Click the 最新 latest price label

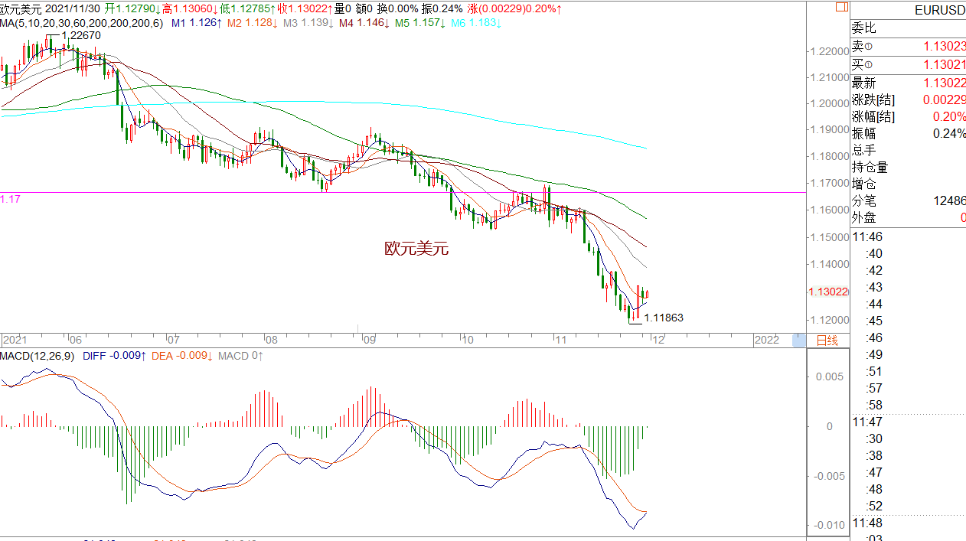click(864, 83)
